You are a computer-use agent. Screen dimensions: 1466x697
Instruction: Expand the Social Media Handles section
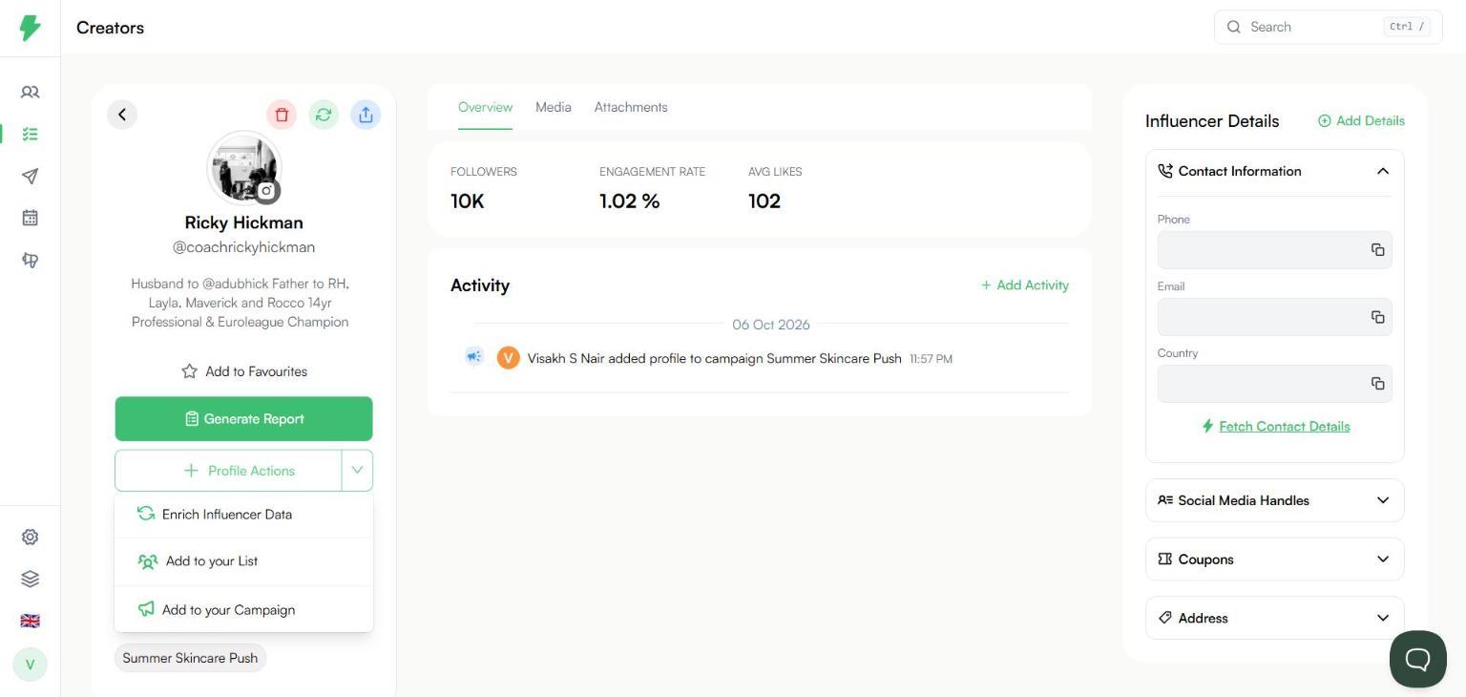click(x=1275, y=500)
